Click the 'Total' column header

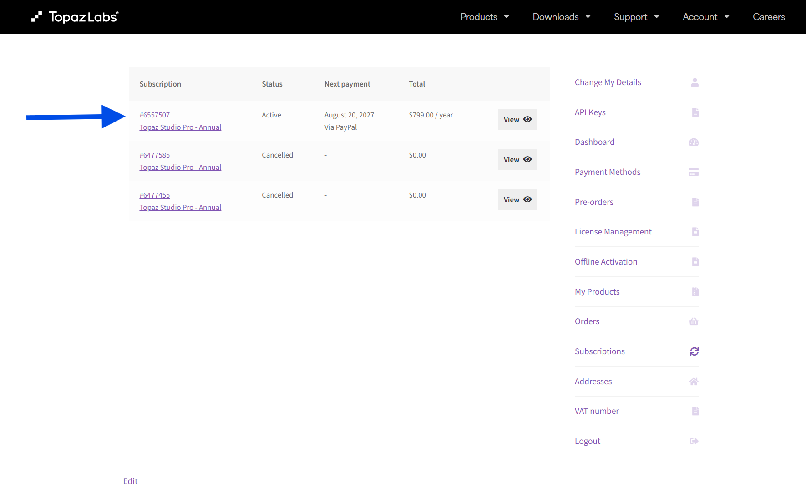click(417, 84)
